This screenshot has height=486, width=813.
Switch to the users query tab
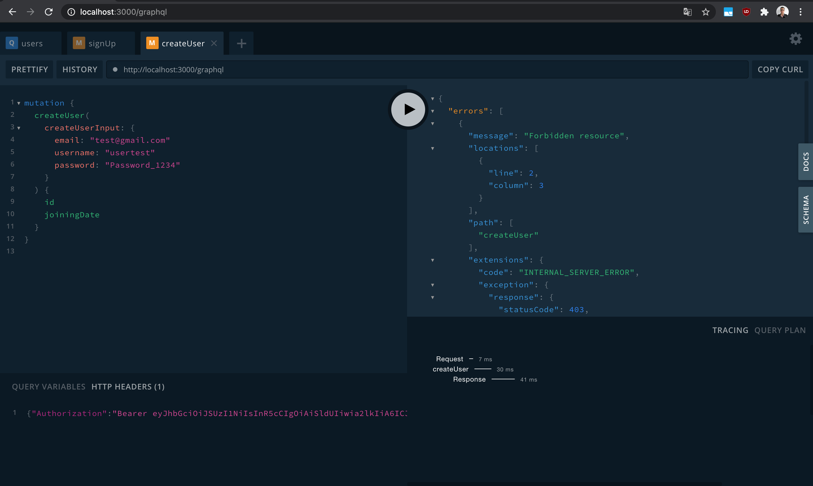coord(31,43)
